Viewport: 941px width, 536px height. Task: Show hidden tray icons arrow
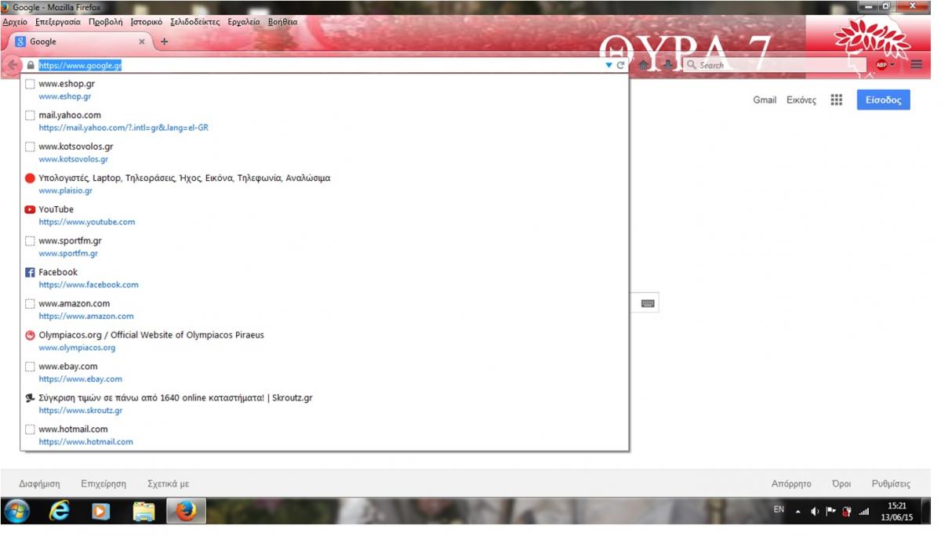point(798,512)
